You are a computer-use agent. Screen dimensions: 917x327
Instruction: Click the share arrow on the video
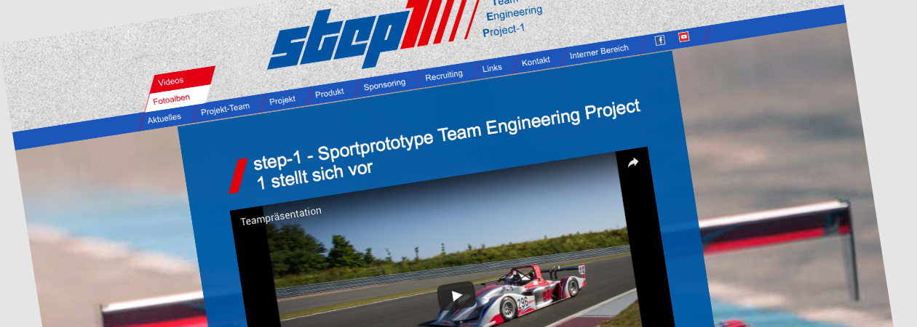click(632, 163)
